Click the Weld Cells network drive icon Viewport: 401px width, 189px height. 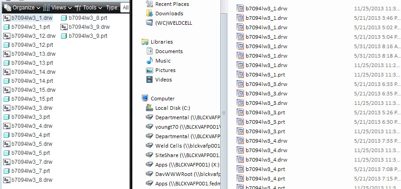click(x=149, y=146)
